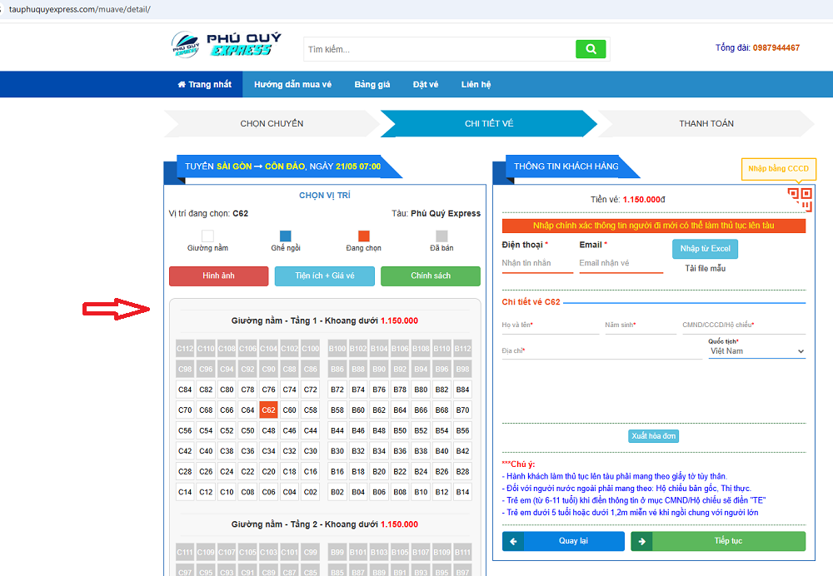Focus the Họ và tên field
The height and width of the screenshot is (576, 833).
(551, 325)
